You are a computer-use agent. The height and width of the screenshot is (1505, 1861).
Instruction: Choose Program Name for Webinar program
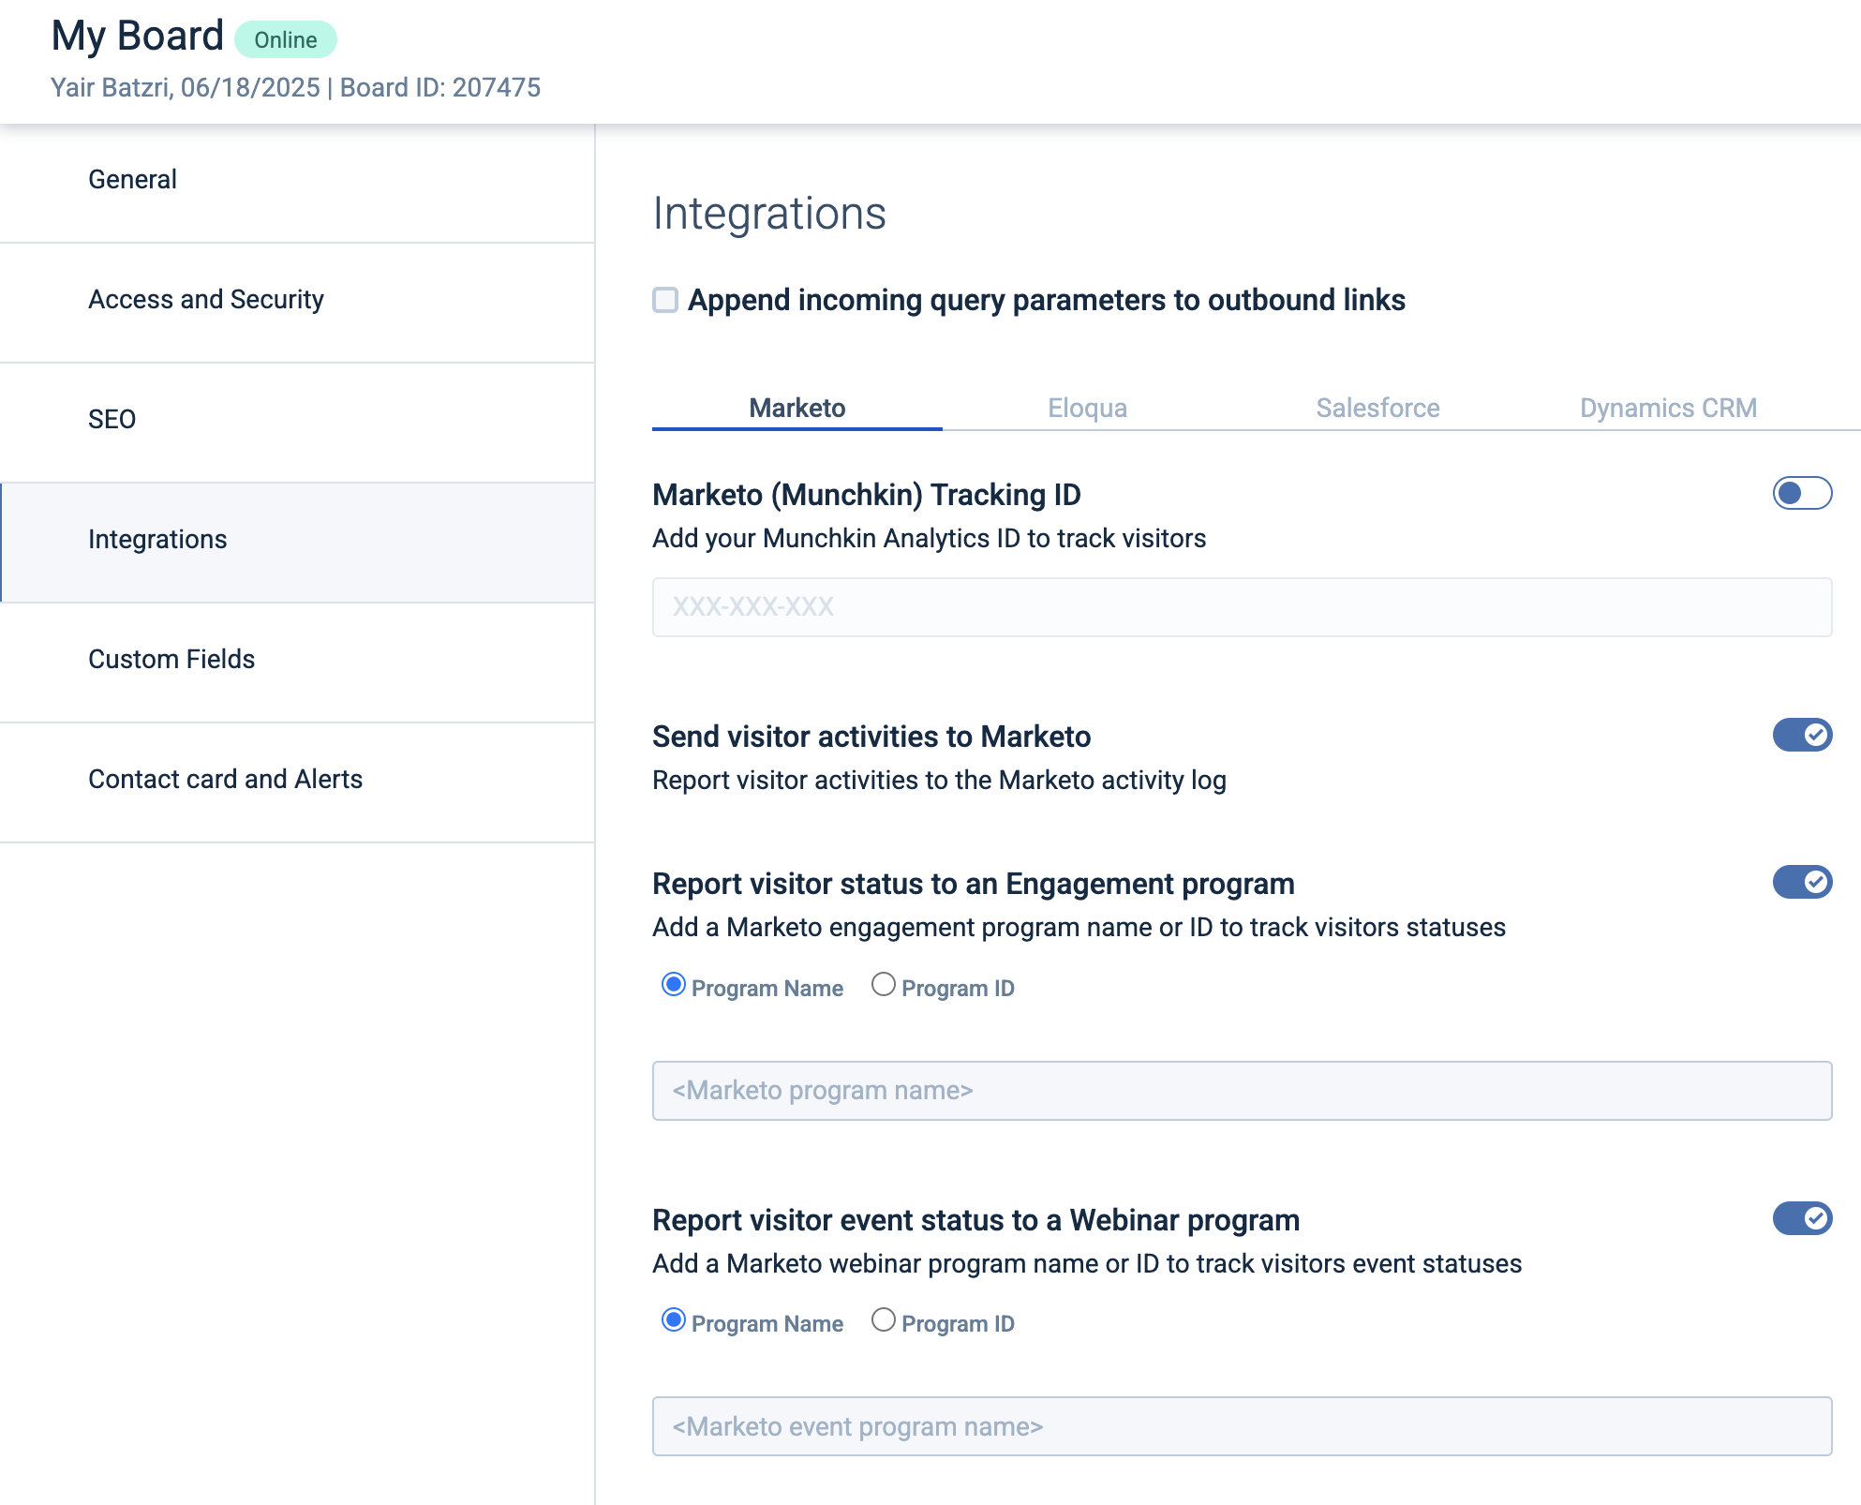(x=673, y=1320)
